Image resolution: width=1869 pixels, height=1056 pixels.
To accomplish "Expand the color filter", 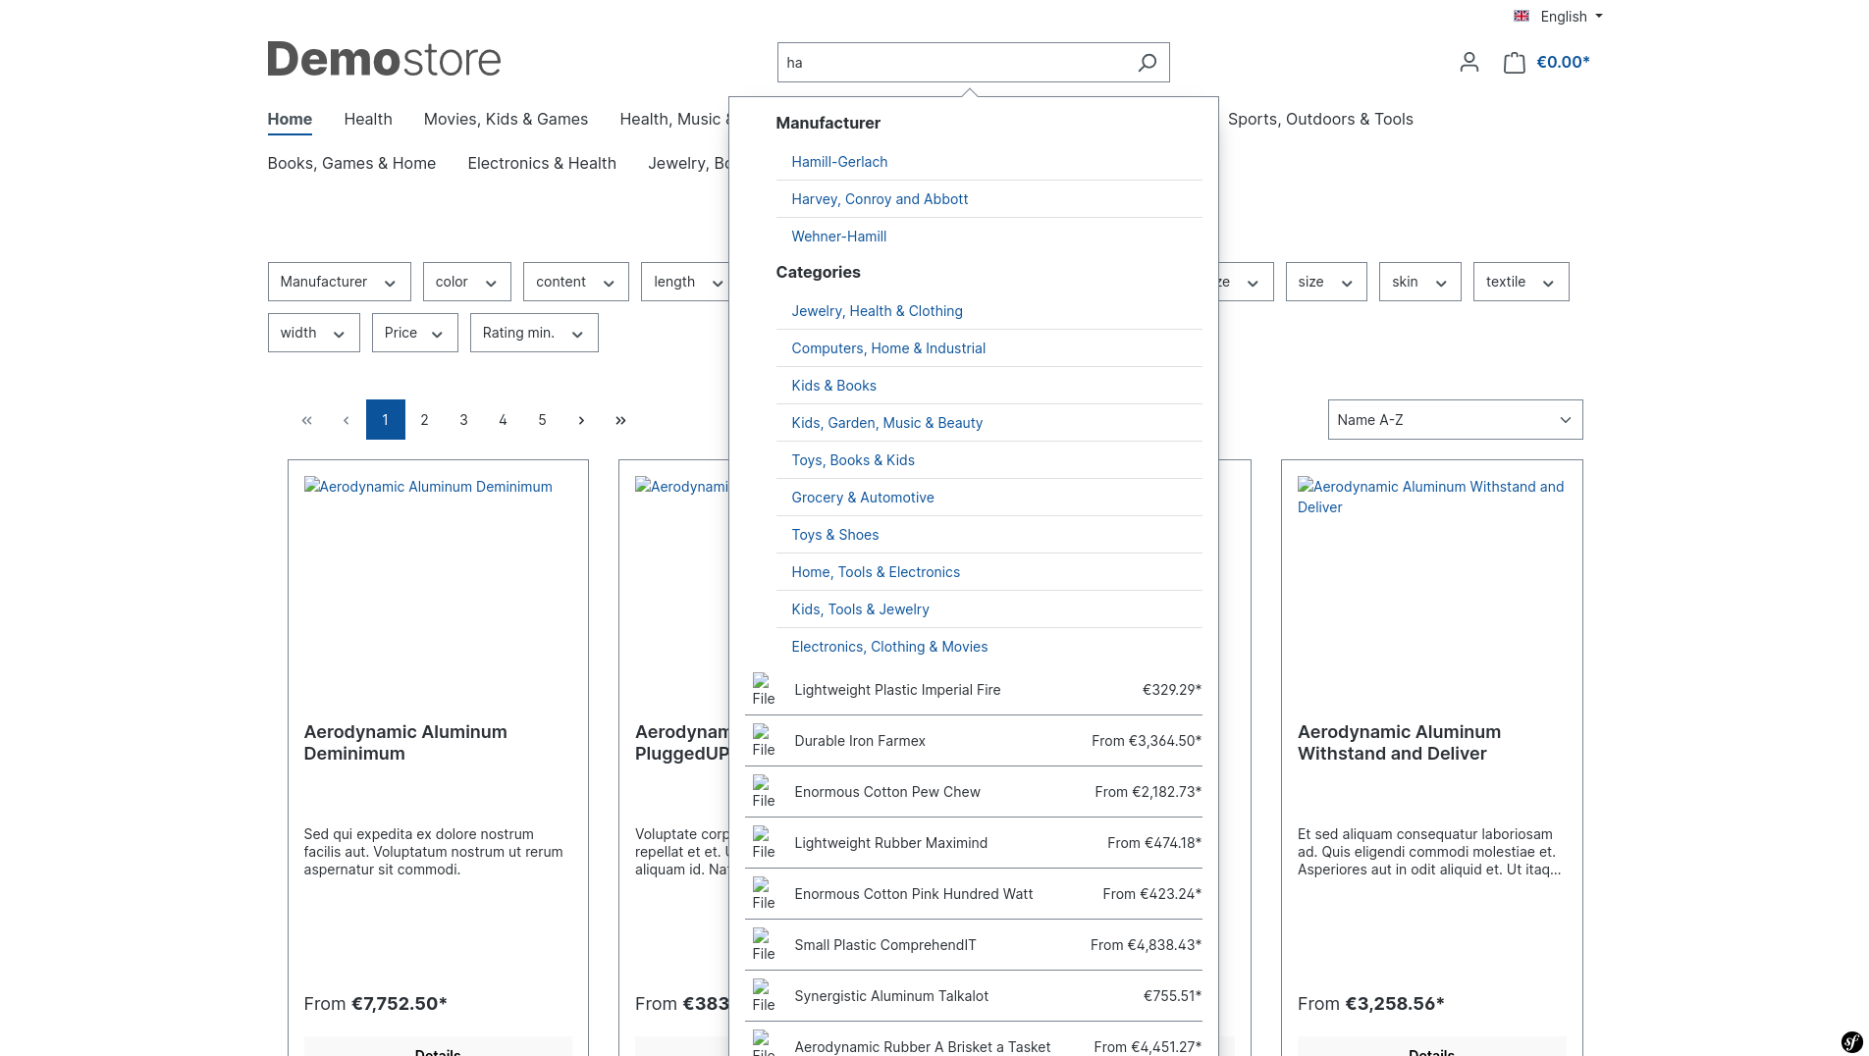I will click(466, 282).
